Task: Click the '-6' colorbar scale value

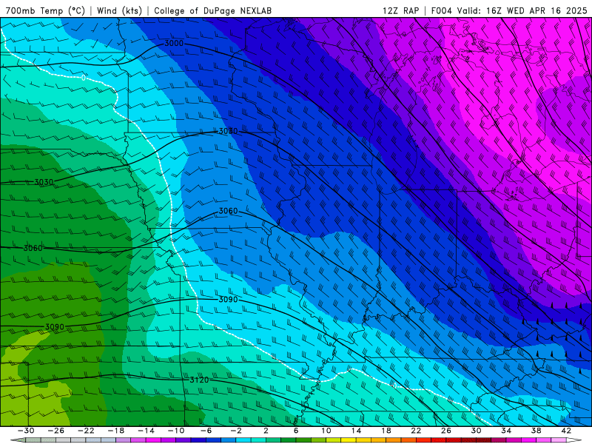Action: click(x=206, y=431)
